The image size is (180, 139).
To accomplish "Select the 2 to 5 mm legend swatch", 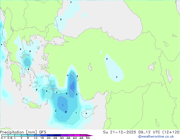I will pos(24,135).
